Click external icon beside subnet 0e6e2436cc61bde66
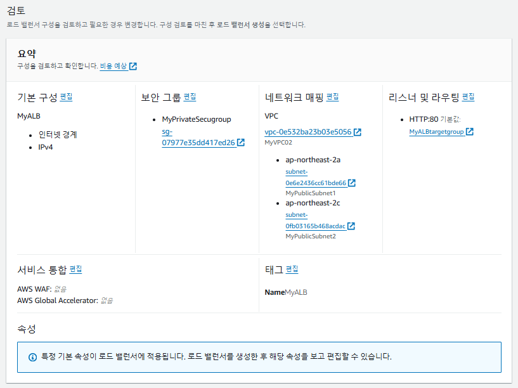The image size is (518, 388). 352,183
